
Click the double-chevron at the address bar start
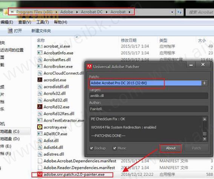[12, 12]
